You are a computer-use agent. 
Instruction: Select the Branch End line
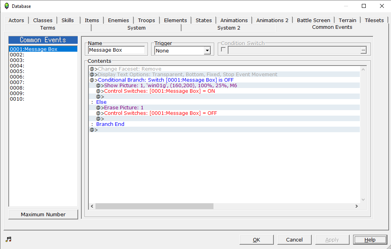click(224, 124)
